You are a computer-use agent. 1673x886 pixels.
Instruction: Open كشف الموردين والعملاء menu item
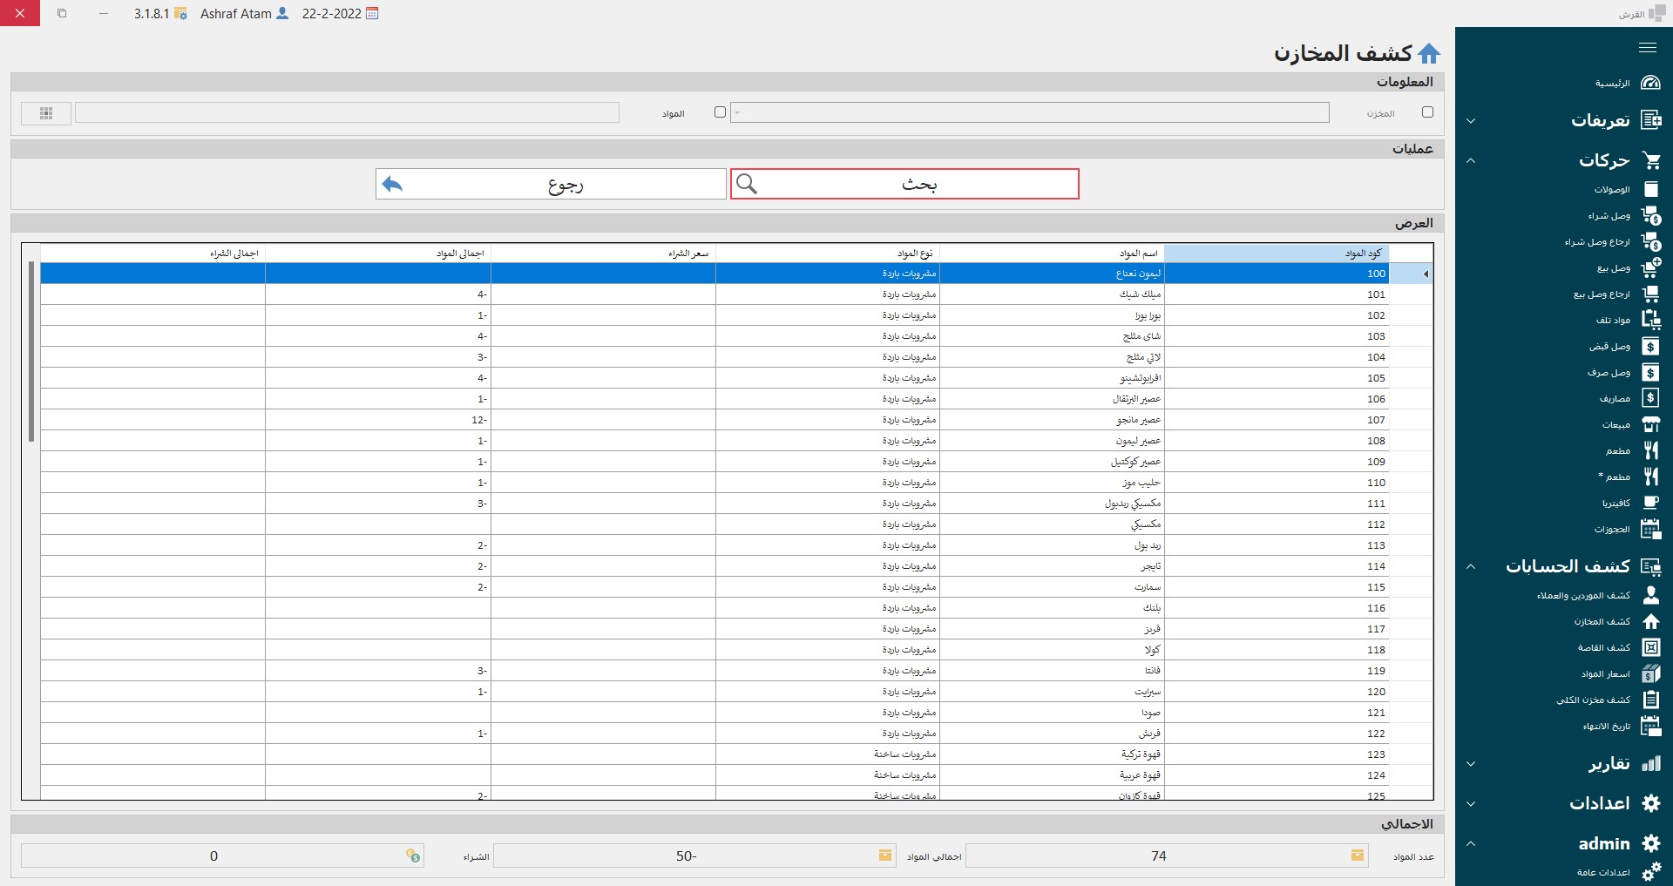pyautogui.click(x=1582, y=596)
